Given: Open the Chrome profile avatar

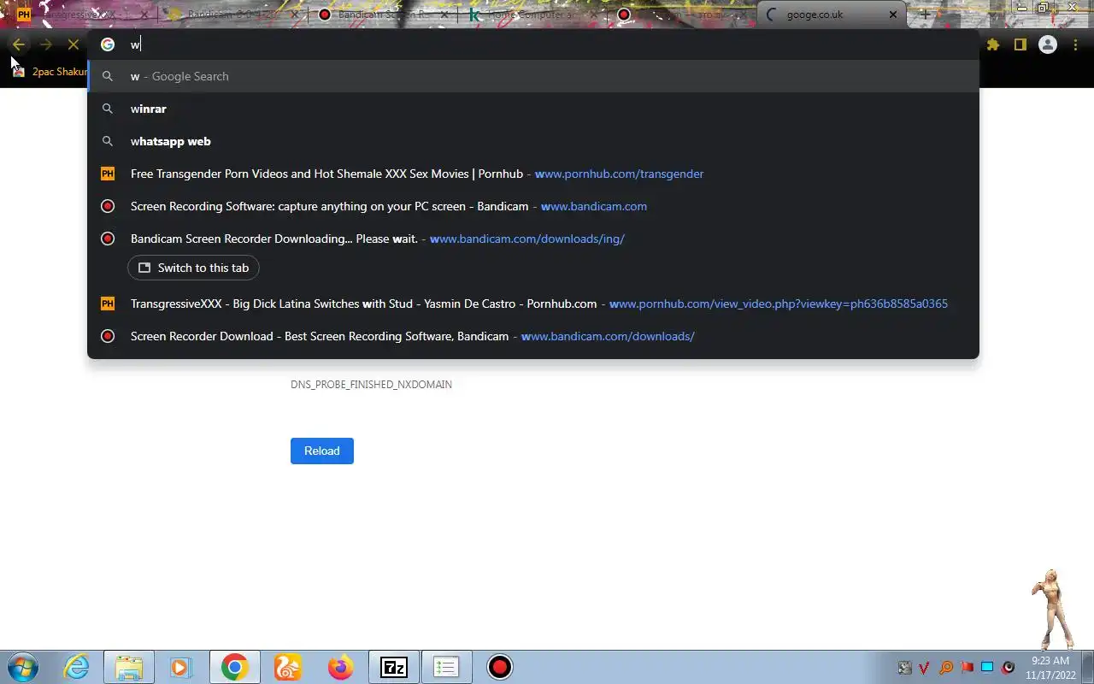Looking at the screenshot, I should tap(1048, 44).
